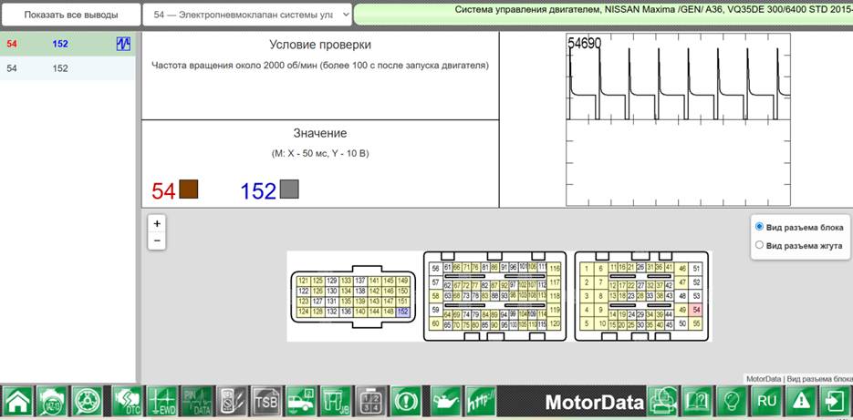
Task: Click the oscilloscope waveform icon in pin row
Action: point(123,44)
